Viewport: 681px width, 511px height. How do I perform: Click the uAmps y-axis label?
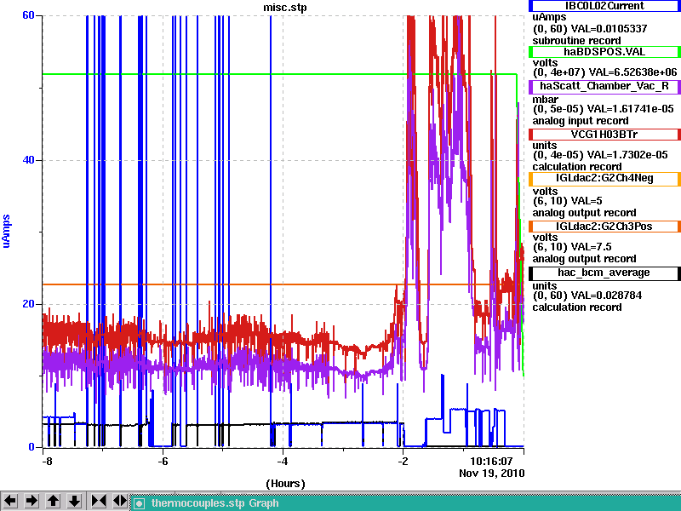tap(6, 231)
